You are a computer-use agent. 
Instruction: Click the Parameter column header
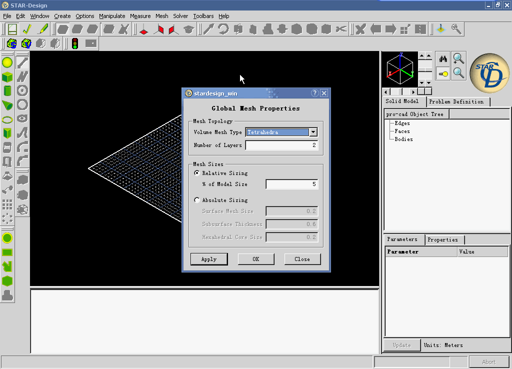click(x=421, y=252)
